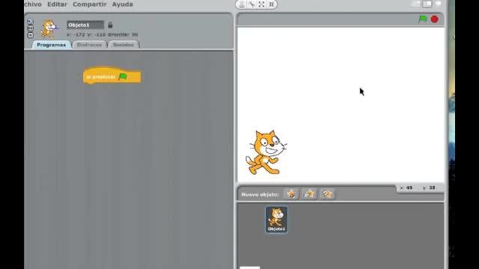Choose a new sprite from a file
The image size is (479, 269).
click(x=309, y=194)
